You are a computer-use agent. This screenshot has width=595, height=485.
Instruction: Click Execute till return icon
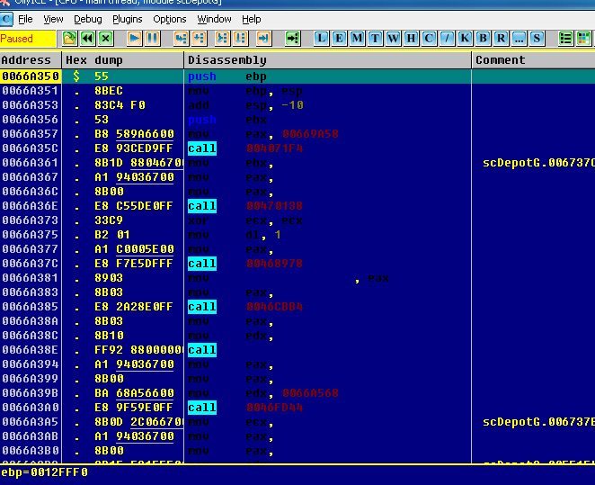(263, 39)
